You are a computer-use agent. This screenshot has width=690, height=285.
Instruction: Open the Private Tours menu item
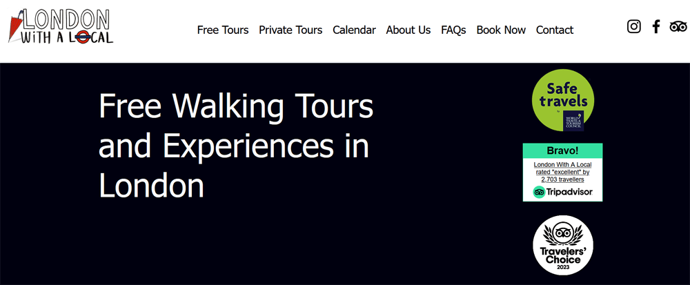click(x=290, y=30)
